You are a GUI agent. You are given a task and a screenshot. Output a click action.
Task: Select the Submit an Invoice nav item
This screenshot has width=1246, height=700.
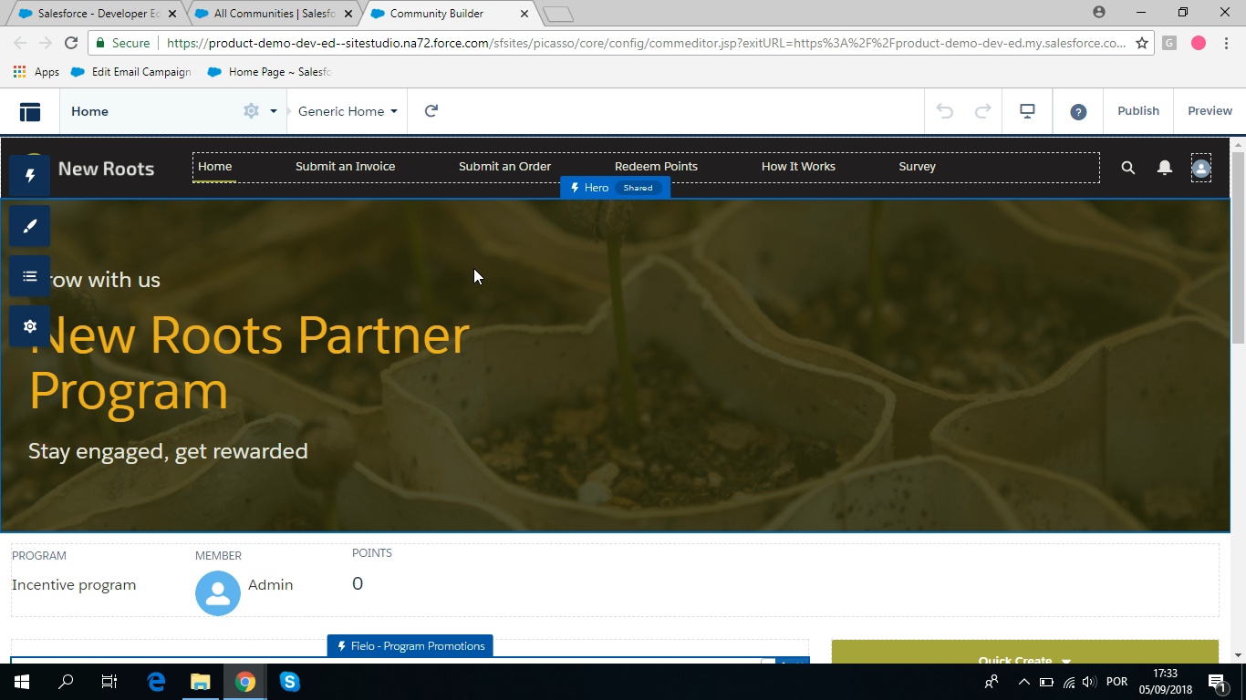tap(346, 166)
